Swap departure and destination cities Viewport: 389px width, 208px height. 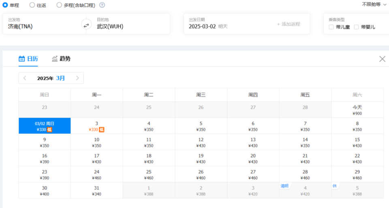tap(86, 25)
